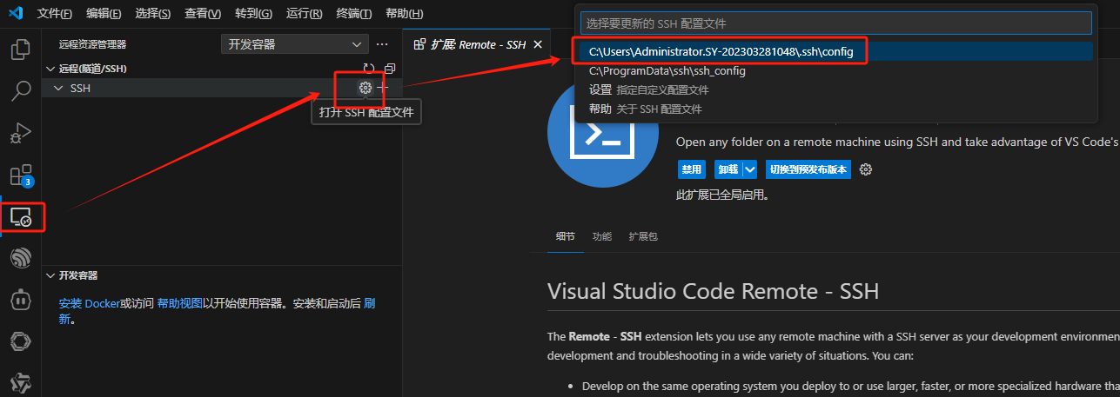Open the 转到(G) menu
The width and height of the screenshot is (1120, 397).
click(x=254, y=14)
